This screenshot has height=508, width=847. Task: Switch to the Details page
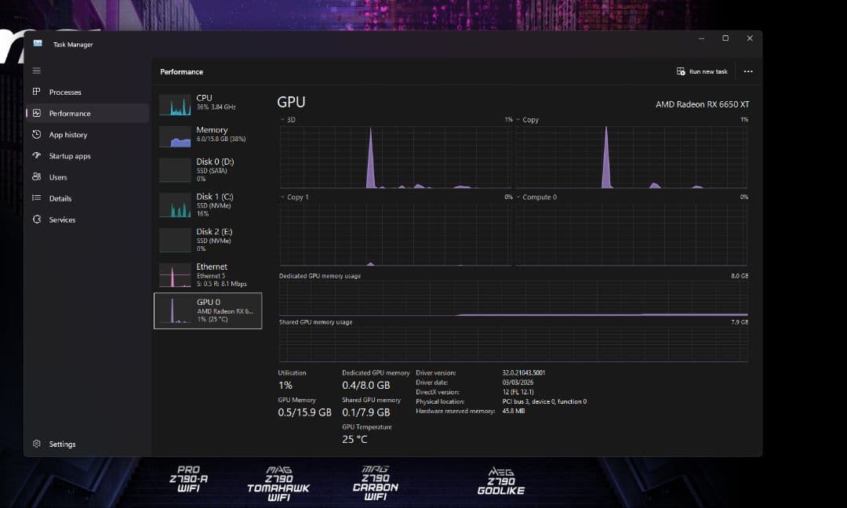coord(87,198)
